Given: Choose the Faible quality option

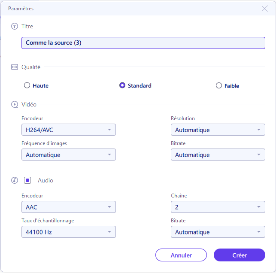Looking at the screenshot, I should (x=219, y=85).
